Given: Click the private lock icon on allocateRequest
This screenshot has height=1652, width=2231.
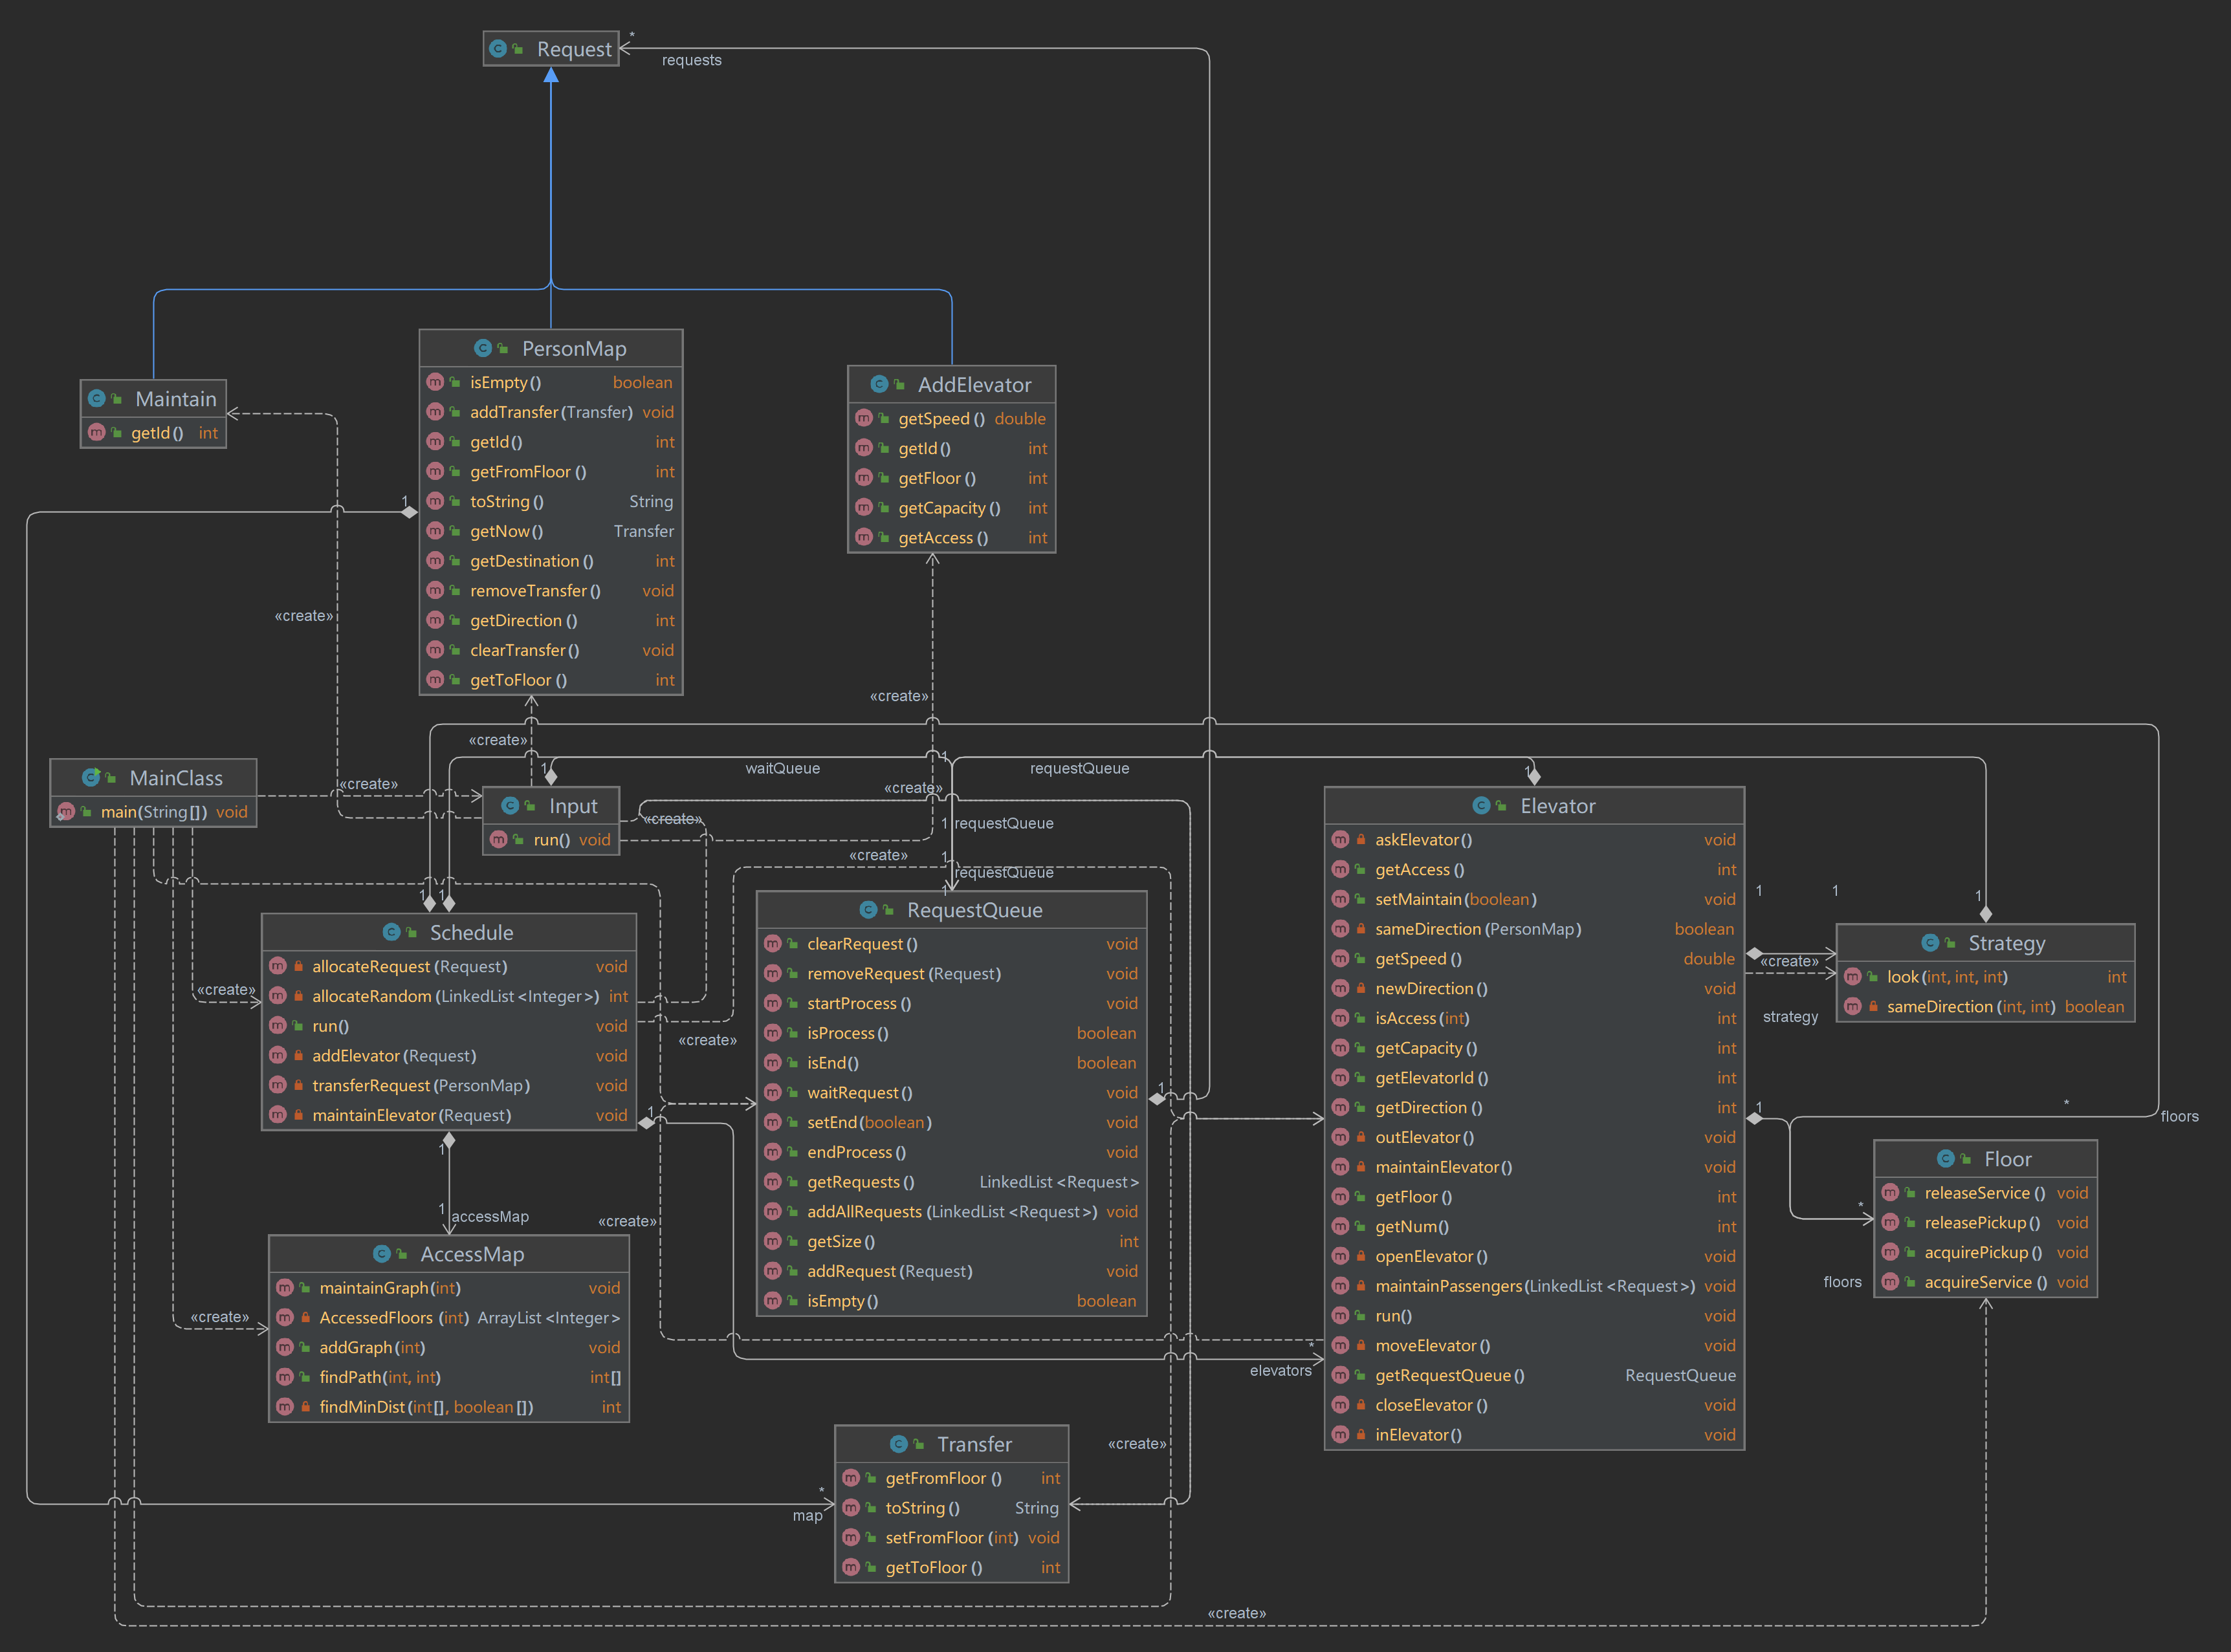Looking at the screenshot, I should coord(298,966).
